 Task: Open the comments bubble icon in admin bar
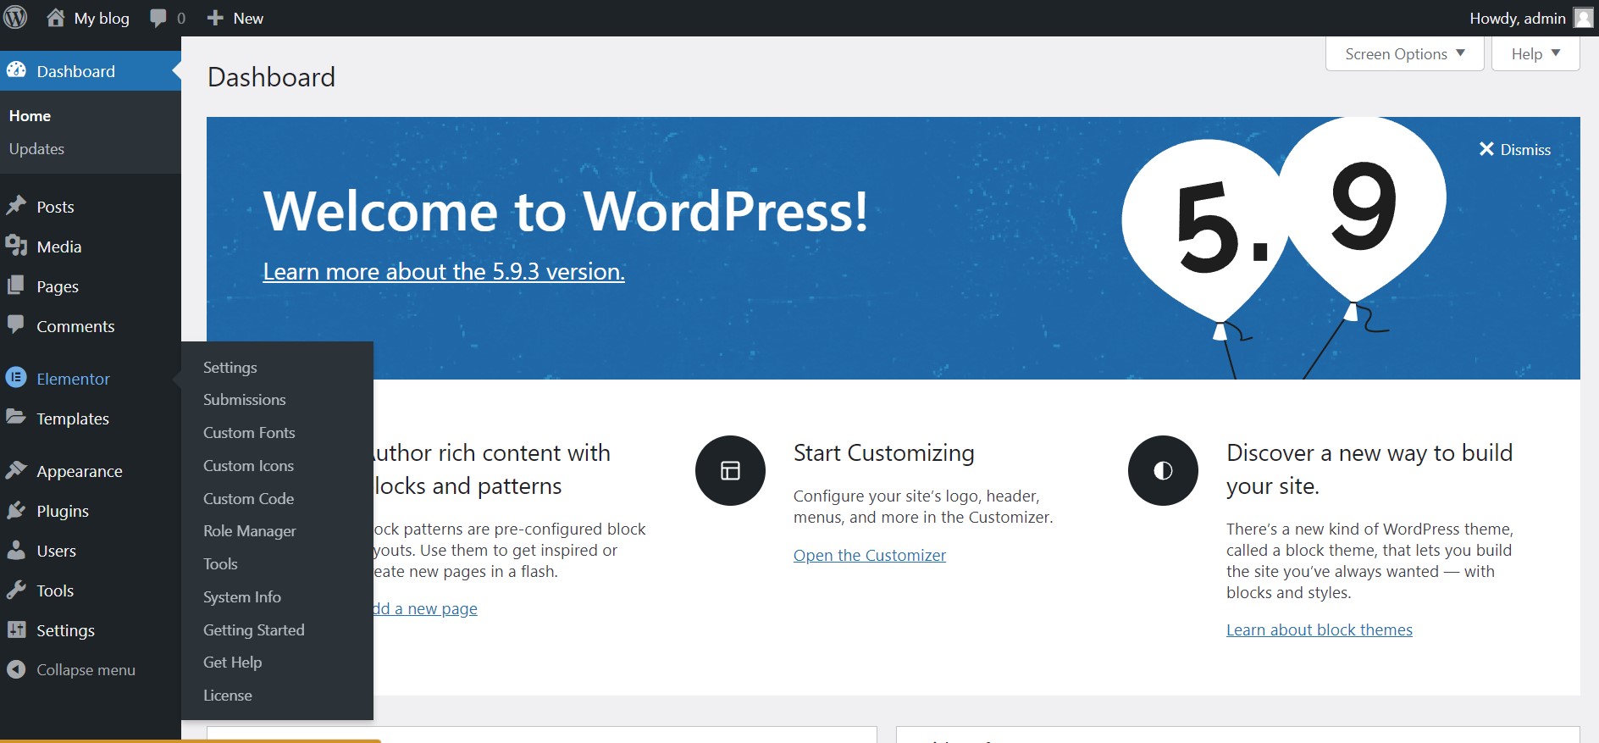pyautogui.click(x=158, y=18)
